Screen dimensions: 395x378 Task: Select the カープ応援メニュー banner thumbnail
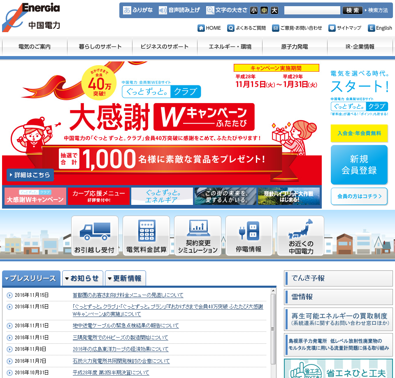pyautogui.click(x=99, y=196)
